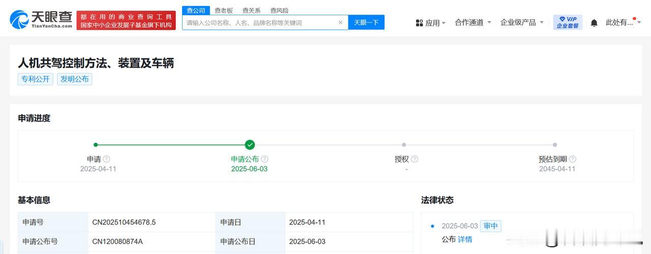The width and height of the screenshot is (651, 254).
Task: Open the VIP 企业套餐 badge
Action: (x=568, y=22)
